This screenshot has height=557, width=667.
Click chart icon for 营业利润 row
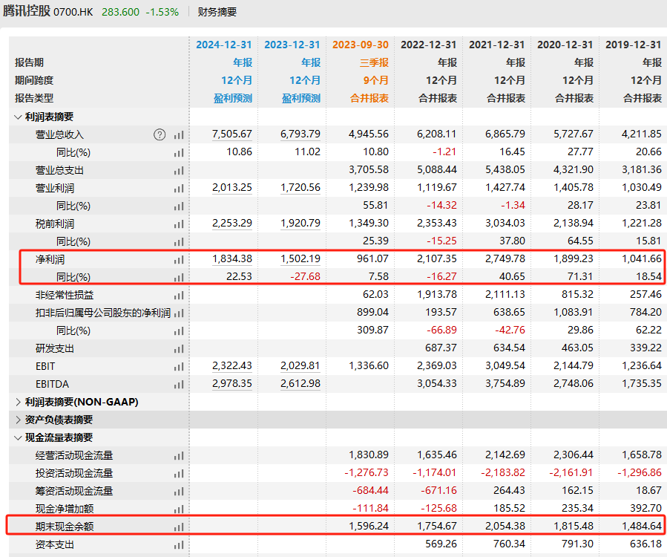pos(179,188)
